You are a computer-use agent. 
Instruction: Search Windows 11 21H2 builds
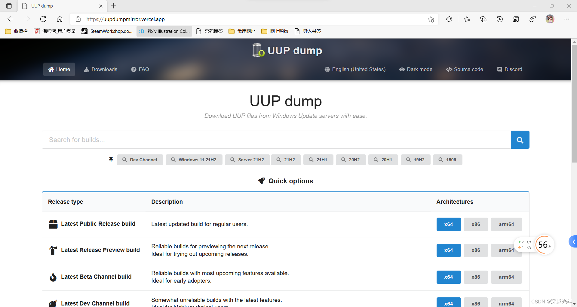click(194, 160)
